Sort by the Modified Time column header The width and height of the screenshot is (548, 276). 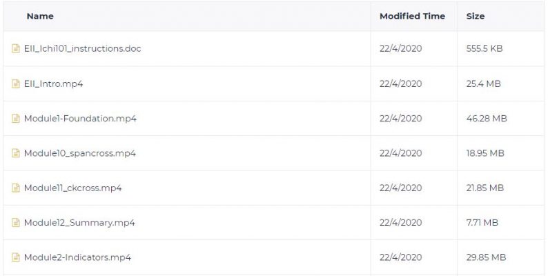pyautogui.click(x=413, y=16)
